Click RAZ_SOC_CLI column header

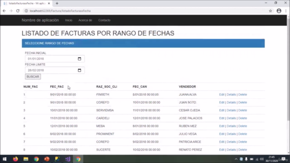point(106,86)
